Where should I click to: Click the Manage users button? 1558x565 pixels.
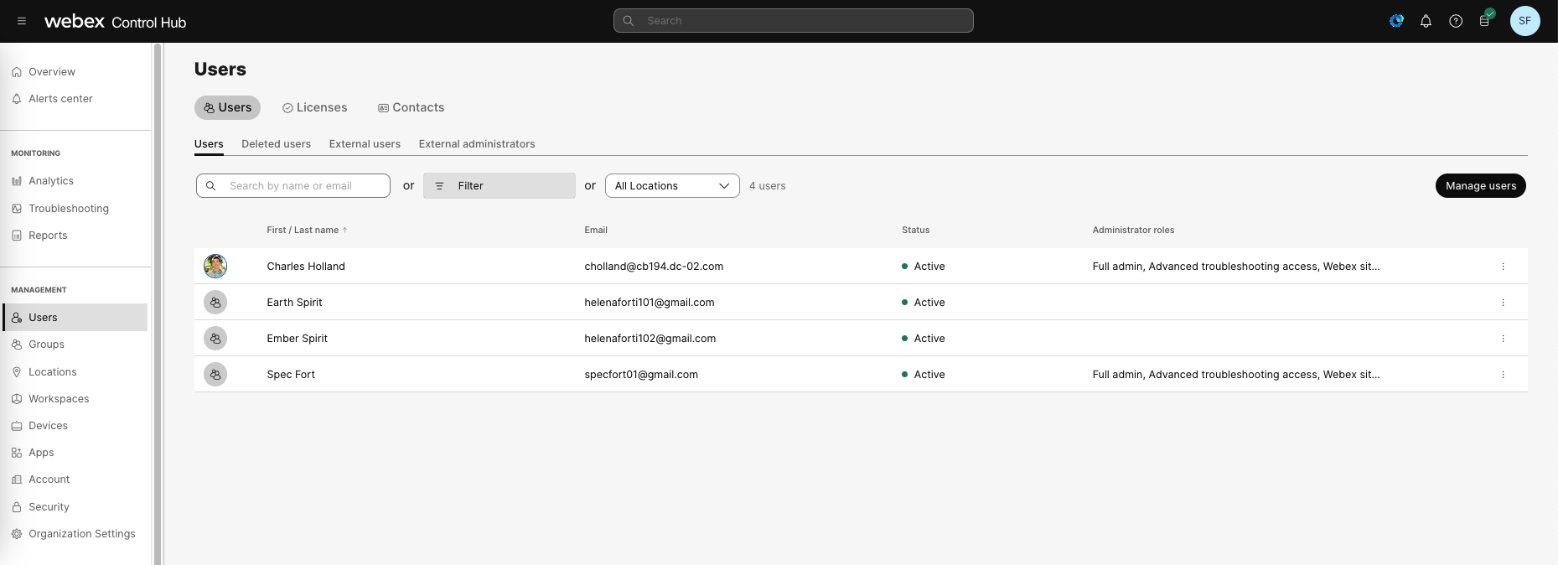[x=1480, y=186]
